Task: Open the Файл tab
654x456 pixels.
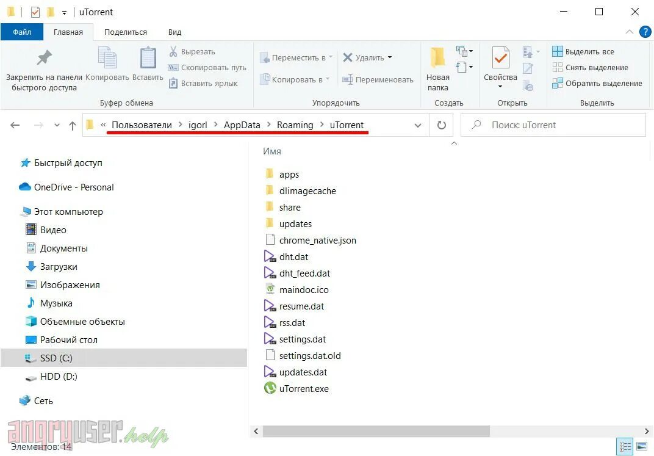Action: click(22, 32)
